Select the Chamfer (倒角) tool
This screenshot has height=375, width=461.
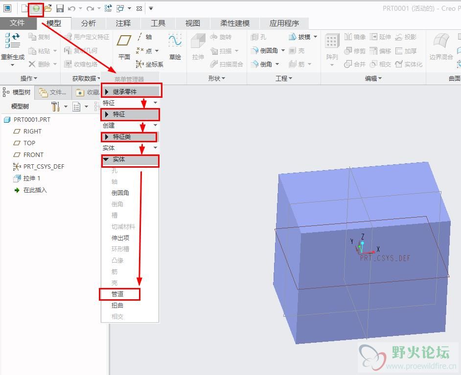click(261, 64)
